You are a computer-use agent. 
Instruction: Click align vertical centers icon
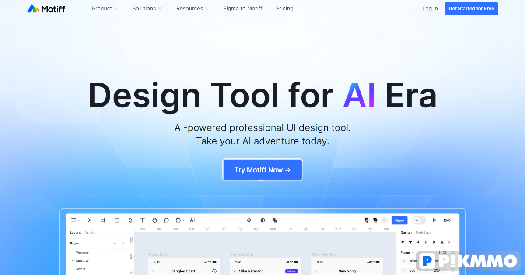click(434, 242)
